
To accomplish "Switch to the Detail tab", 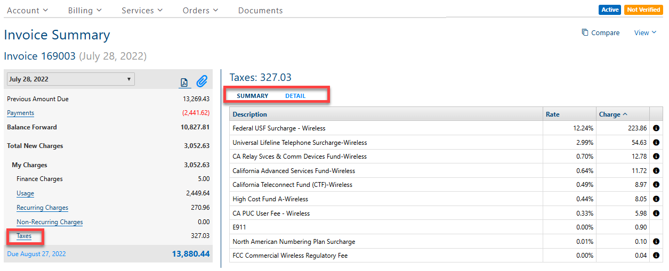I will (295, 96).
